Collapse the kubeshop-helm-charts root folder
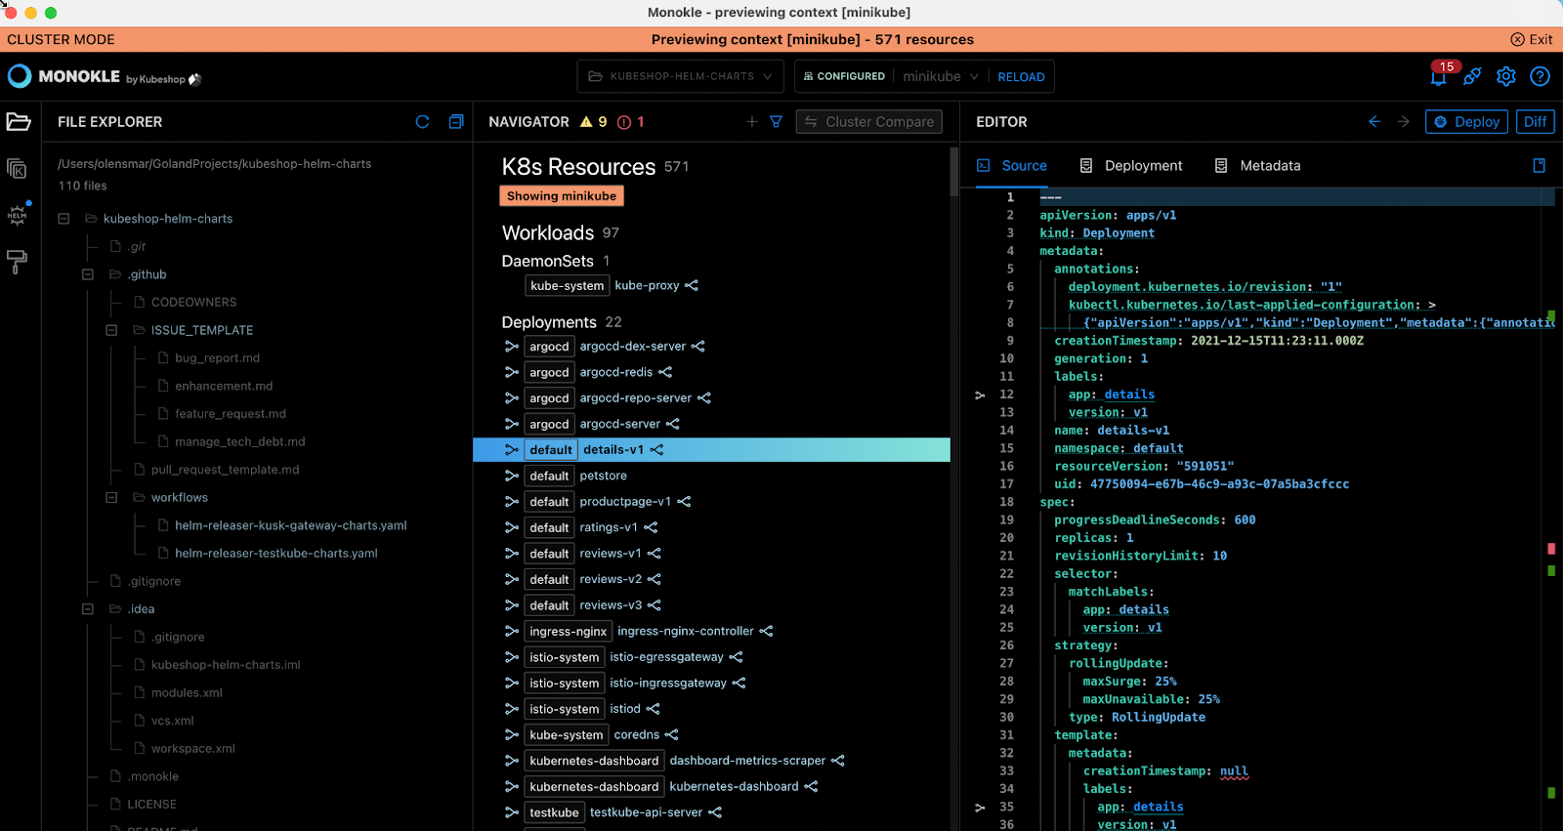Viewport: 1563px width, 831px height. [64, 219]
